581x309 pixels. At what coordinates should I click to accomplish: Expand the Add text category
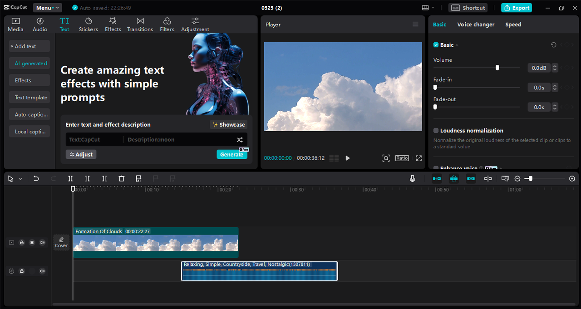30,46
